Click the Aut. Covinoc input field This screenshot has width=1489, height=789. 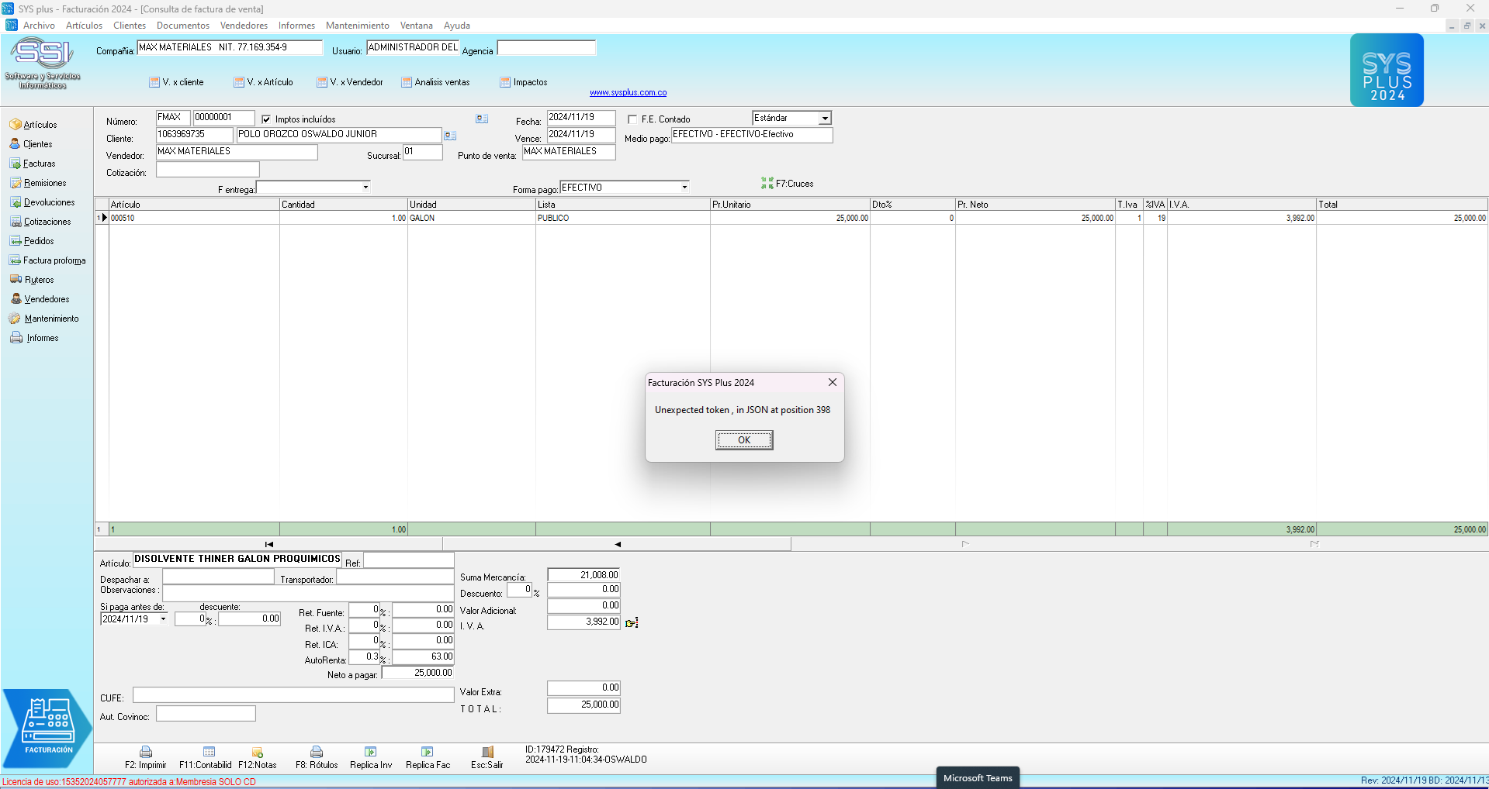[206, 714]
